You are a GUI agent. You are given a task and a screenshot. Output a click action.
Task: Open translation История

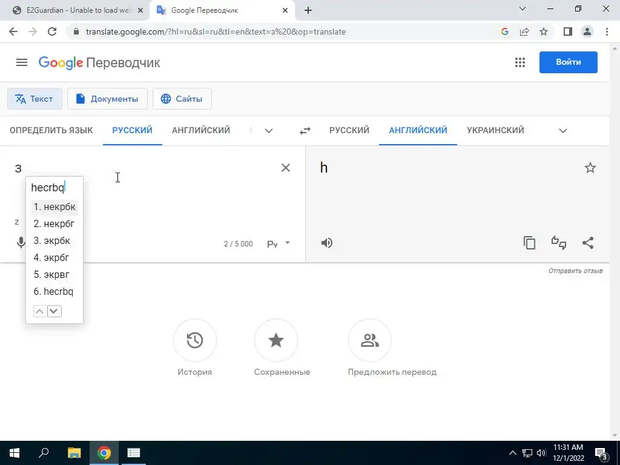(195, 340)
